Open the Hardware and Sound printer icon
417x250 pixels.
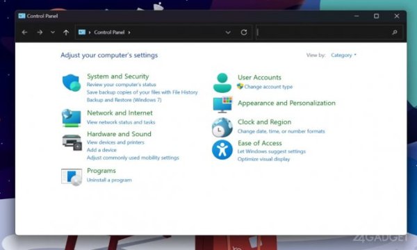[72, 142]
